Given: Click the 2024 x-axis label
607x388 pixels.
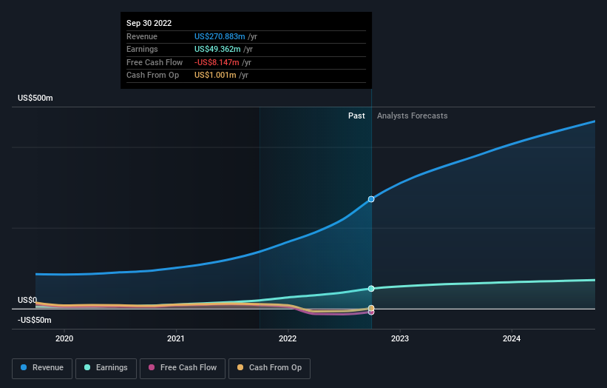Looking at the screenshot, I should (512, 339).
